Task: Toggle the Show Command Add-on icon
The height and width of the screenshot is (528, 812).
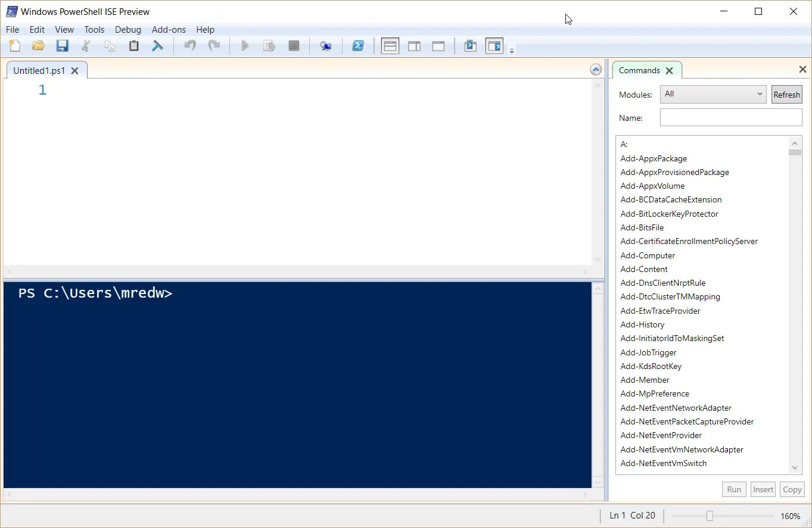Action: [494, 46]
